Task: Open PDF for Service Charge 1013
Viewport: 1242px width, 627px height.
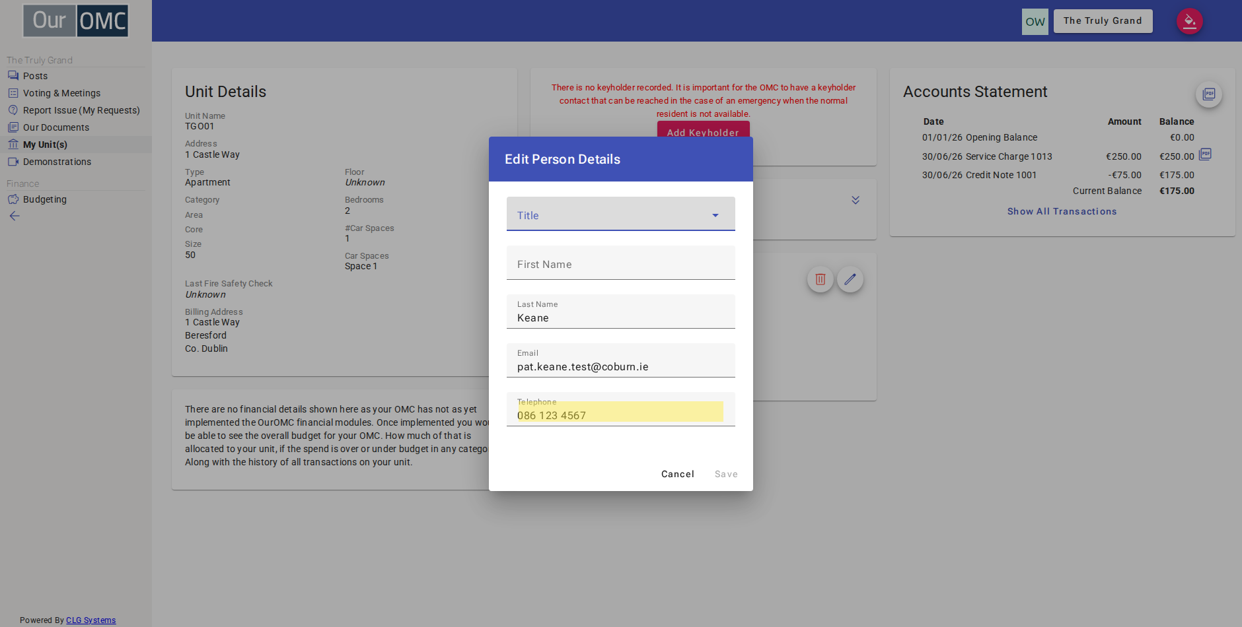Action: (1206, 154)
